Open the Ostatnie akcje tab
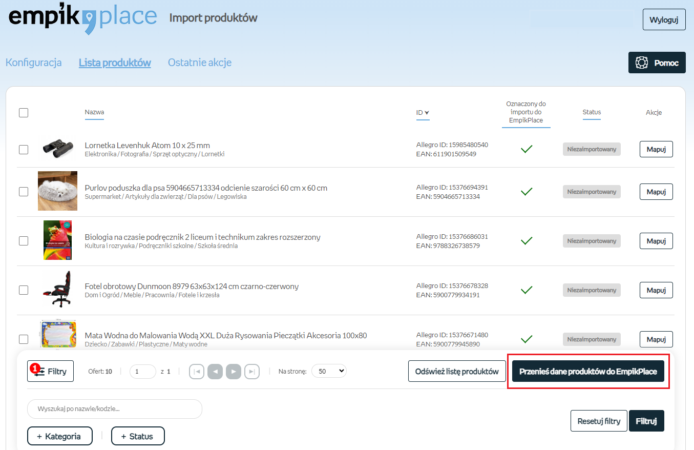 point(200,63)
